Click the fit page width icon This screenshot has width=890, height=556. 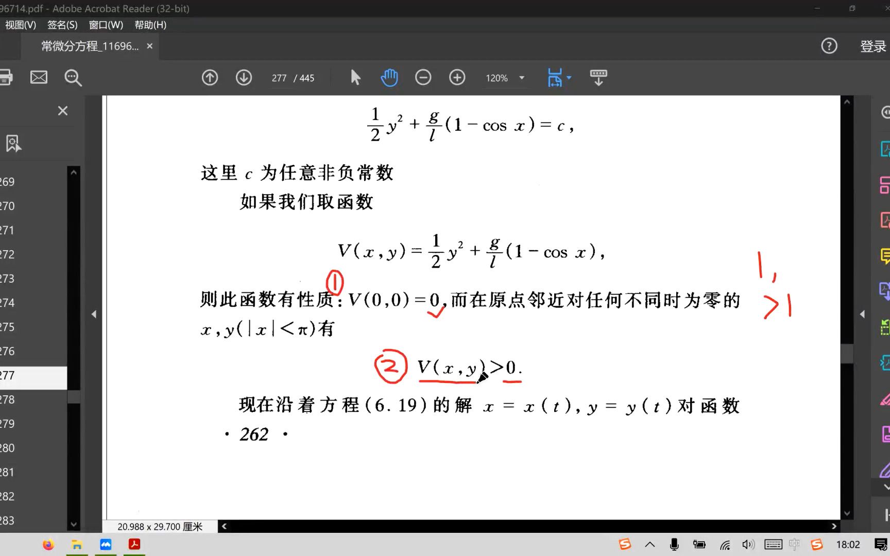[555, 78]
